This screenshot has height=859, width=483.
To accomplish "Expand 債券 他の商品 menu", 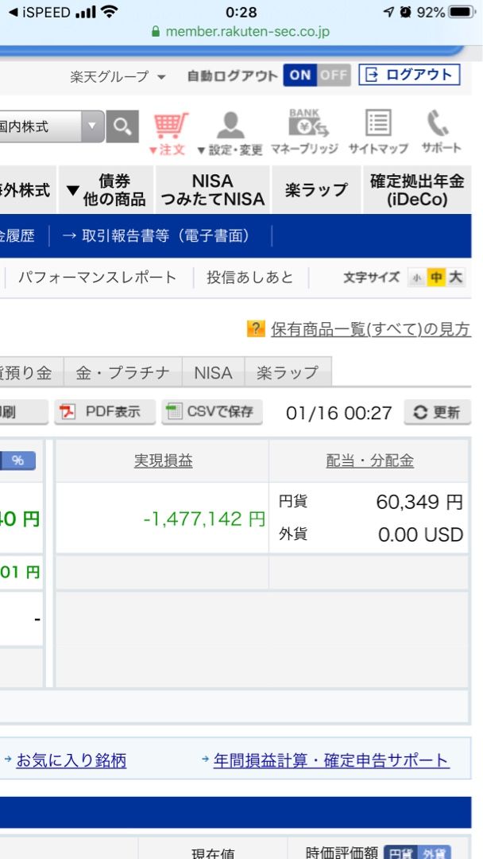I will pos(106,191).
